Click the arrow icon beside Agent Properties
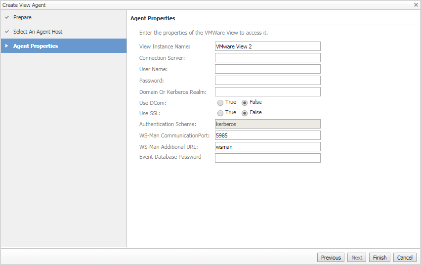 click(6, 46)
